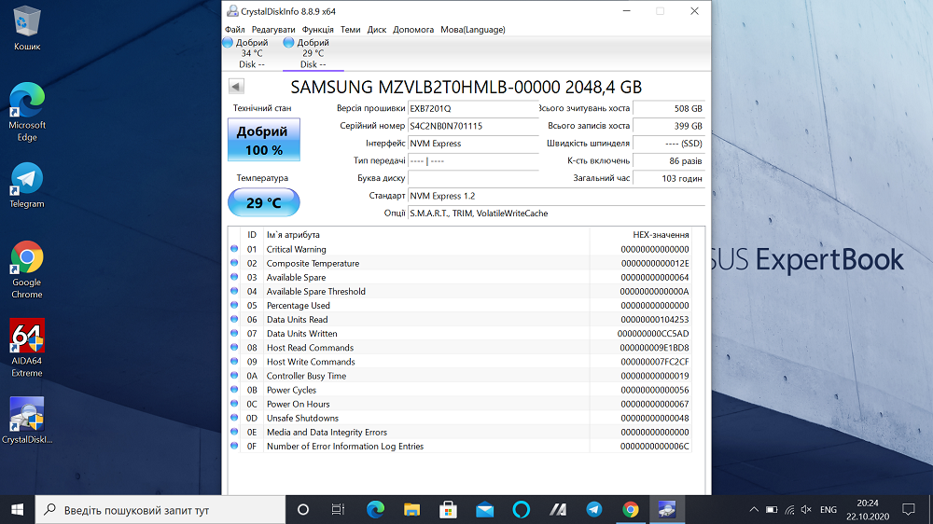Open the Microsoft Edge desktop shortcut

click(x=27, y=113)
